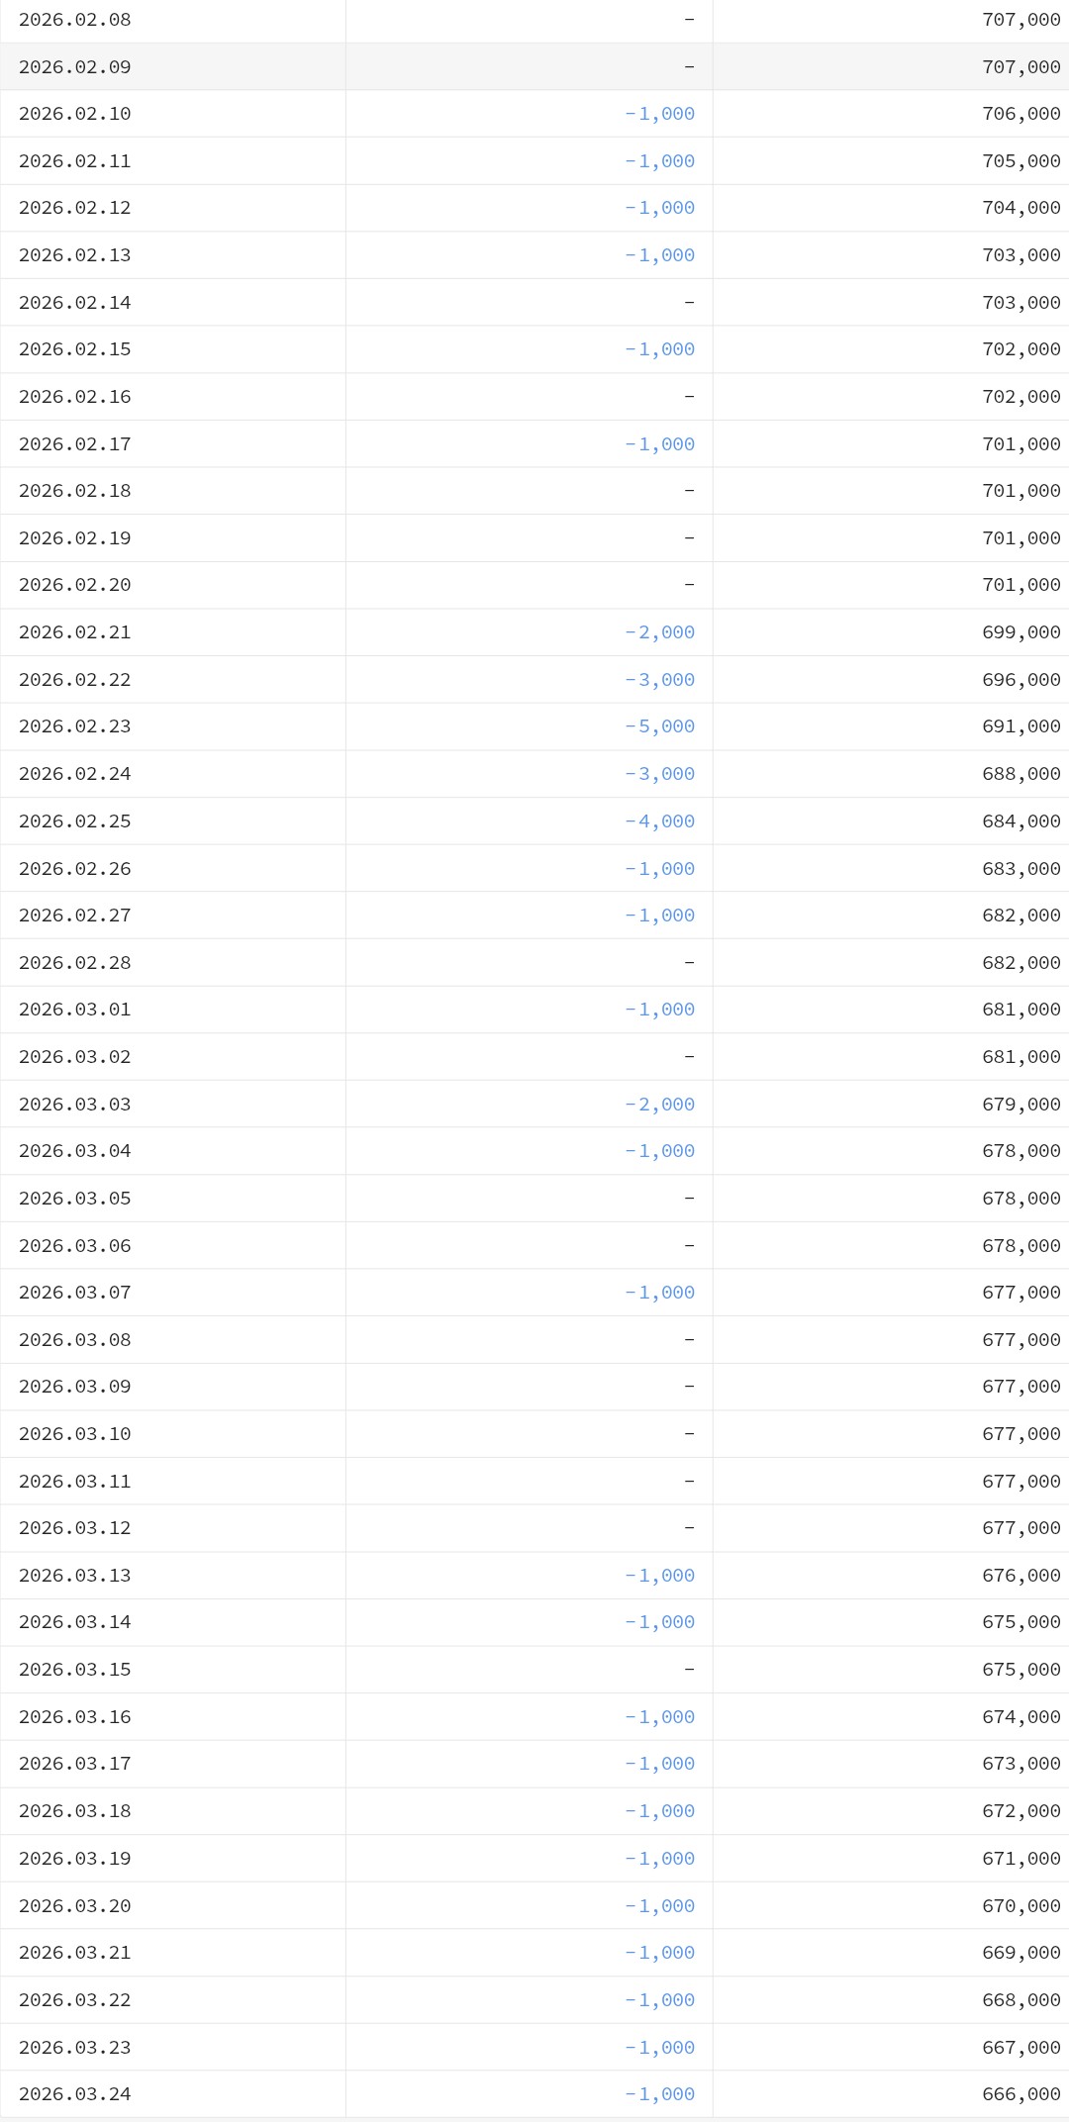Image resolution: width=1069 pixels, height=2122 pixels.
Task: Click the -3,000 change on 2026.02.24
Action: coord(659,774)
